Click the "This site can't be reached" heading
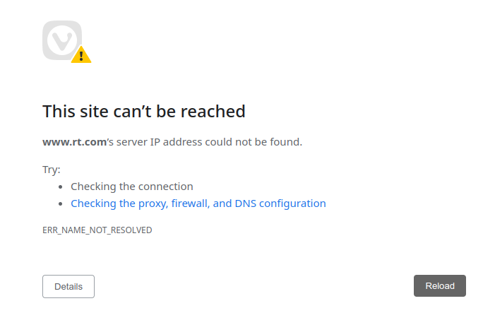Screen dimensions: 483x325 tap(144, 111)
